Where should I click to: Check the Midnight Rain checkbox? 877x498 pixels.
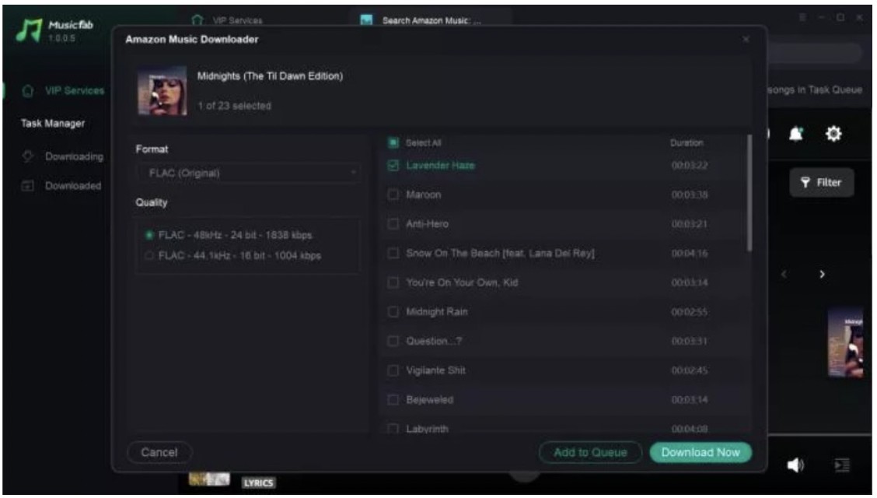tap(393, 312)
